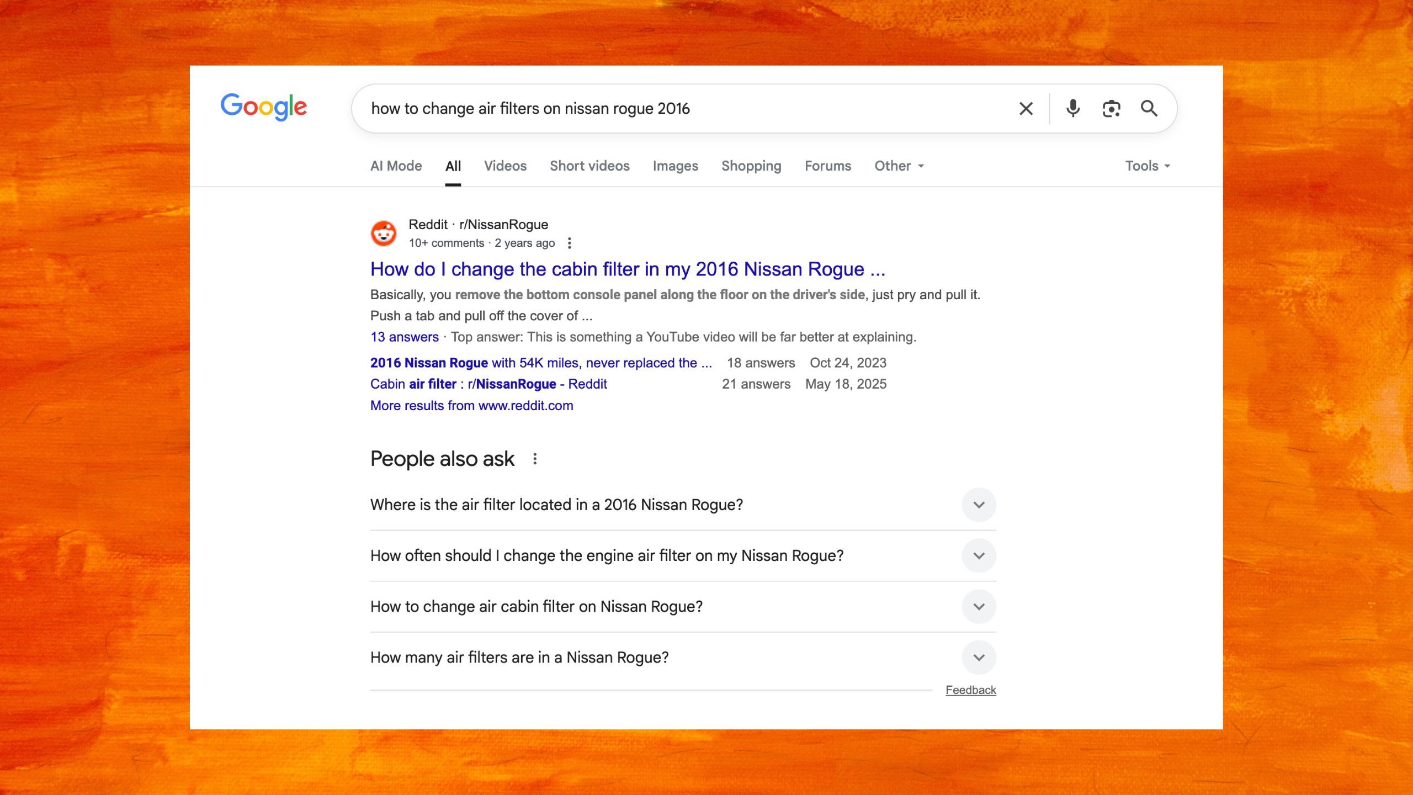This screenshot has width=1413, height=795.
Task: Click 'More results from www.reddit.com'
Action: (x=471, y=405)
